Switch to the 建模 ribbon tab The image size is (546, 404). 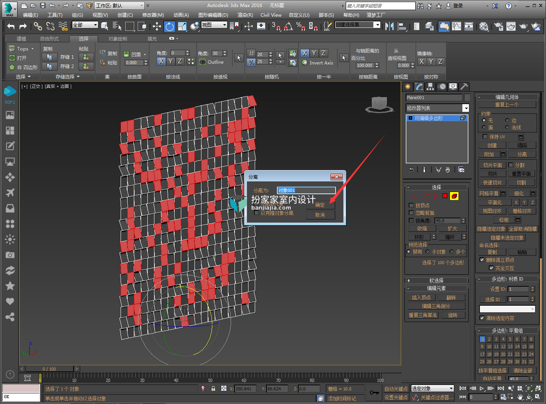pyautogui.click(x=22, y=39)
